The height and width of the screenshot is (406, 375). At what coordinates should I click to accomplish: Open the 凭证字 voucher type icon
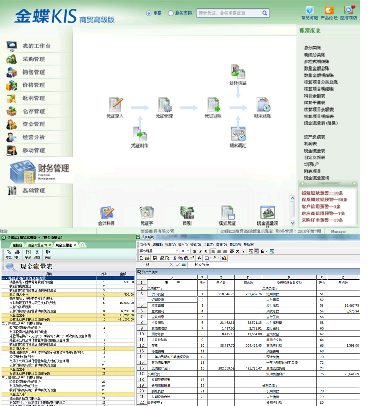147,213
